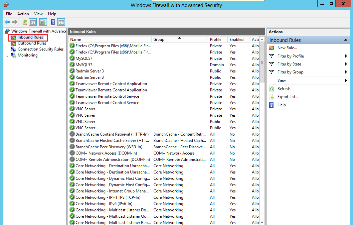Click the New Rule firewall icon
Image resolution: width=353 pixels, height=225 pixels.
click(x=271, y=48)
